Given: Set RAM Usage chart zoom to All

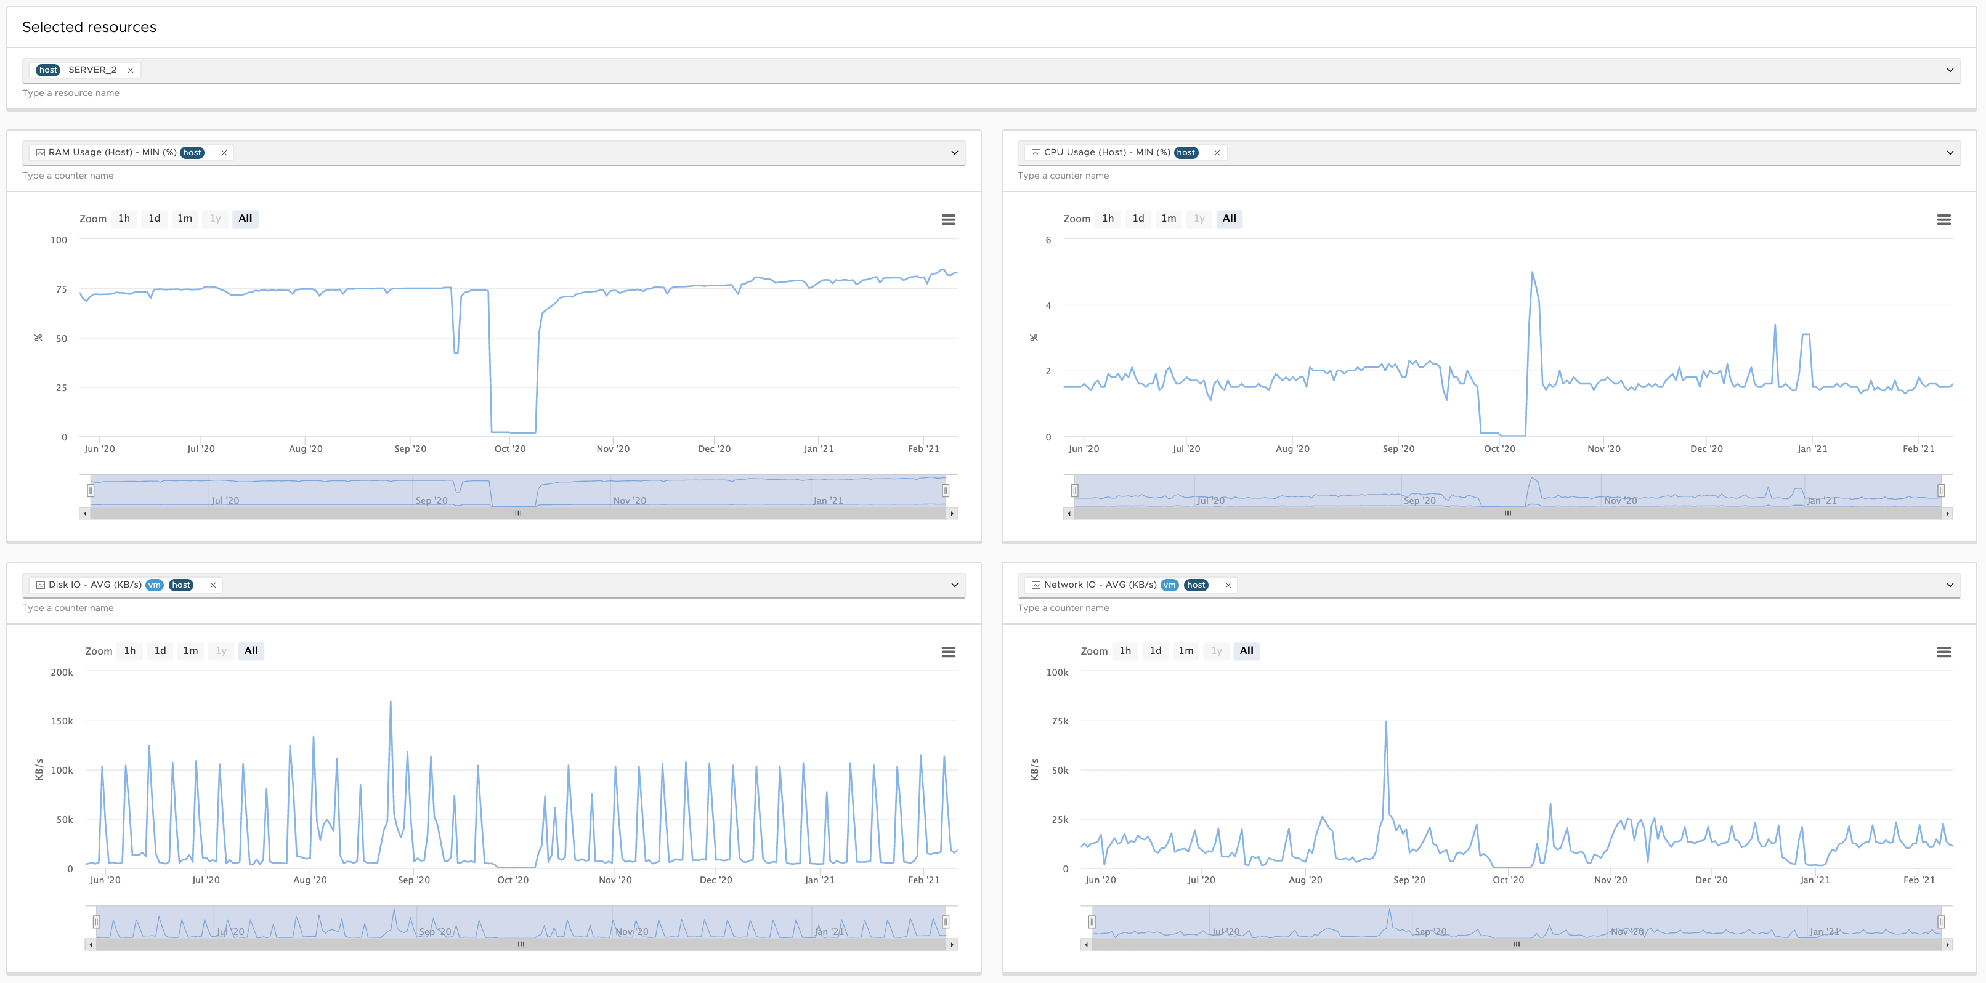Looking at the screenshot, I should click(245, 219).
